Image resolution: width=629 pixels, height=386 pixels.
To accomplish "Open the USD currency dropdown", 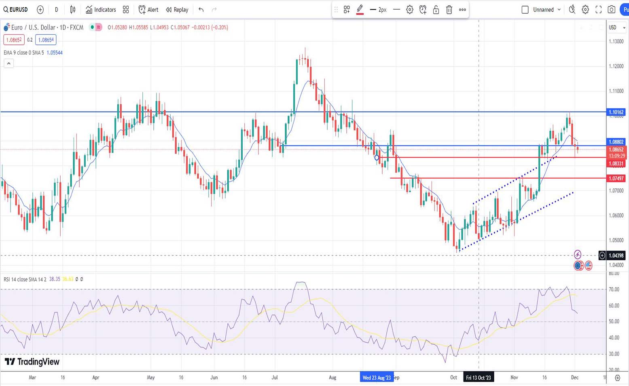I will click(x=617, y=27).
